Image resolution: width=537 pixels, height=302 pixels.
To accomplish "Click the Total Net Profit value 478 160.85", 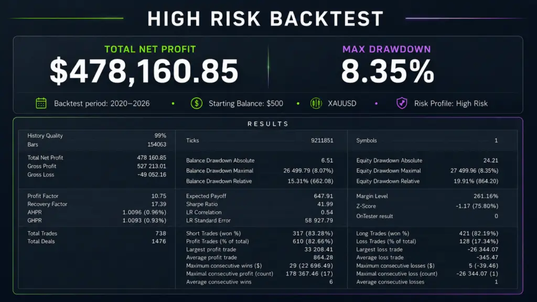I will point(152,158).
